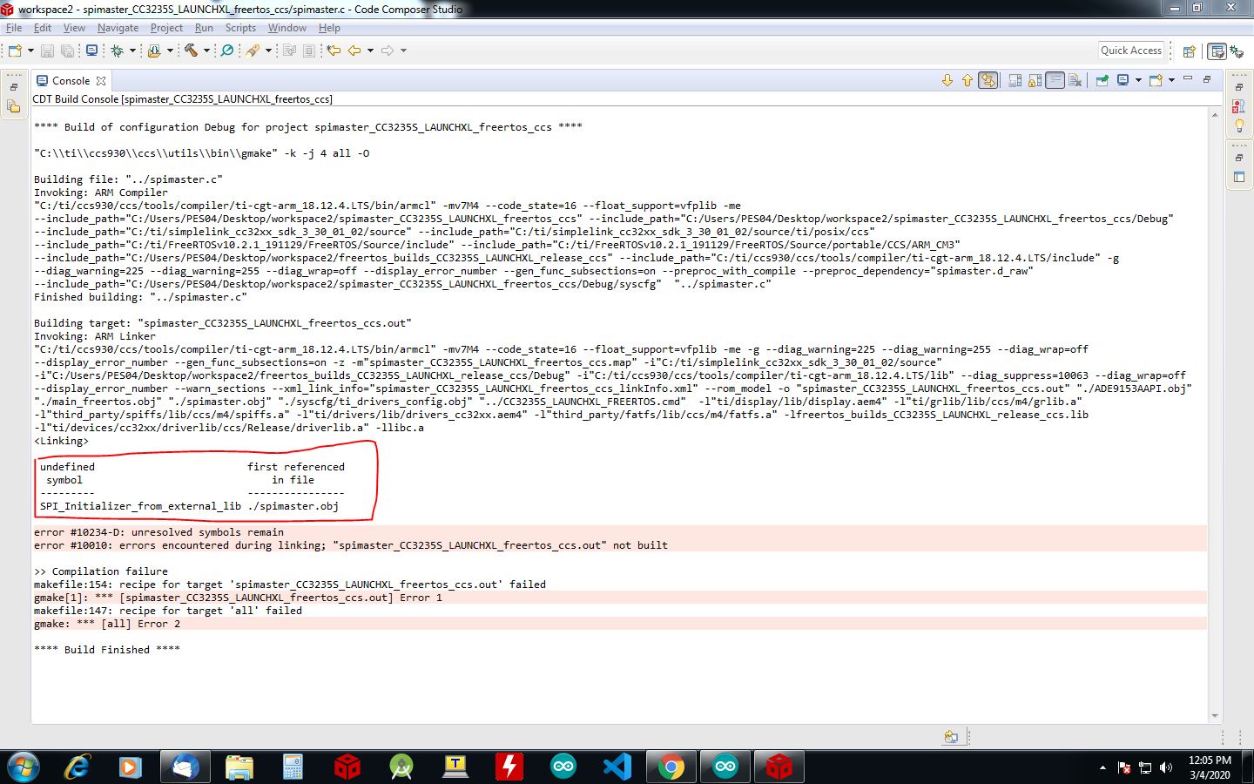Open the Help menu

(x=329, y=28)
